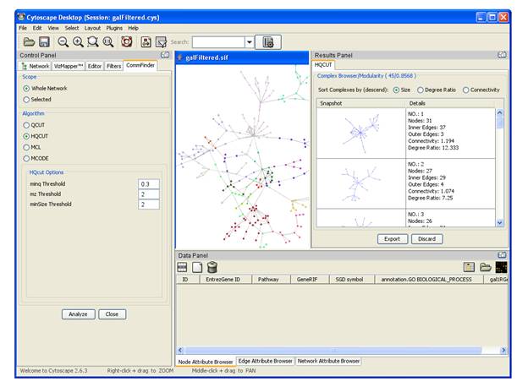Screen dimensions: 528x387
Task: Click Cytoscape app icon in title bar
Action: click(x=21, y=17)
